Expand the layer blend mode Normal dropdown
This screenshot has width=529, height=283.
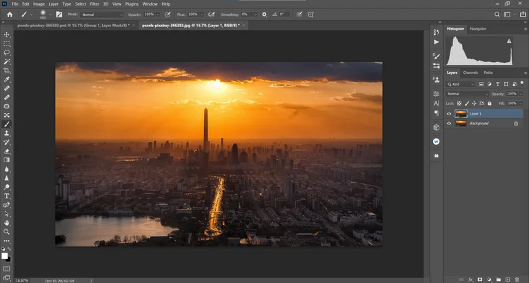pyautogui.click(x=466, y=93)
